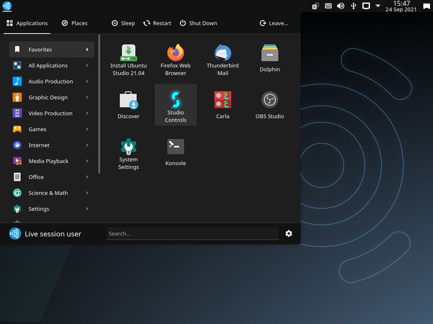Select Science & Math category

click(52, 193)
